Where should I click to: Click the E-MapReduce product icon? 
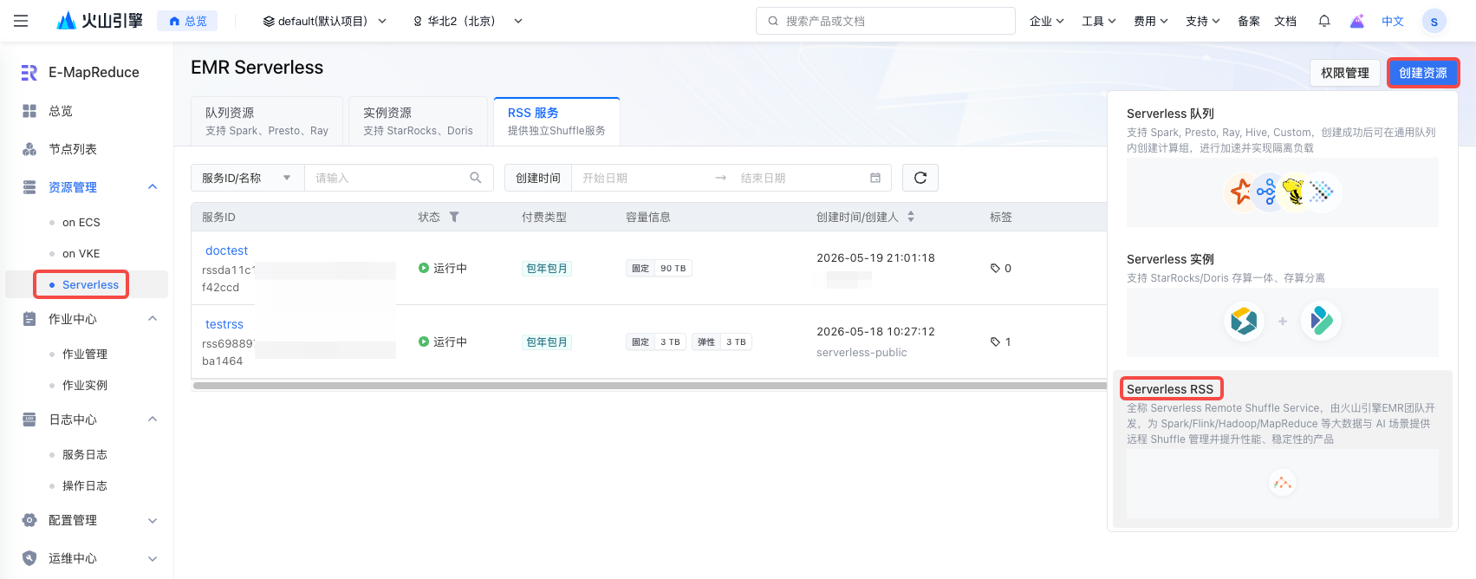click(x=29, y=73)
